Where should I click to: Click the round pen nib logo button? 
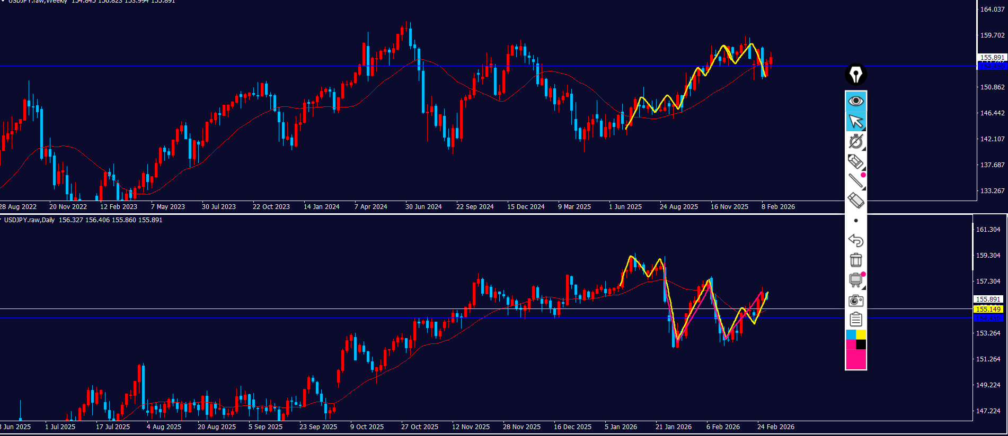[855, 75]
